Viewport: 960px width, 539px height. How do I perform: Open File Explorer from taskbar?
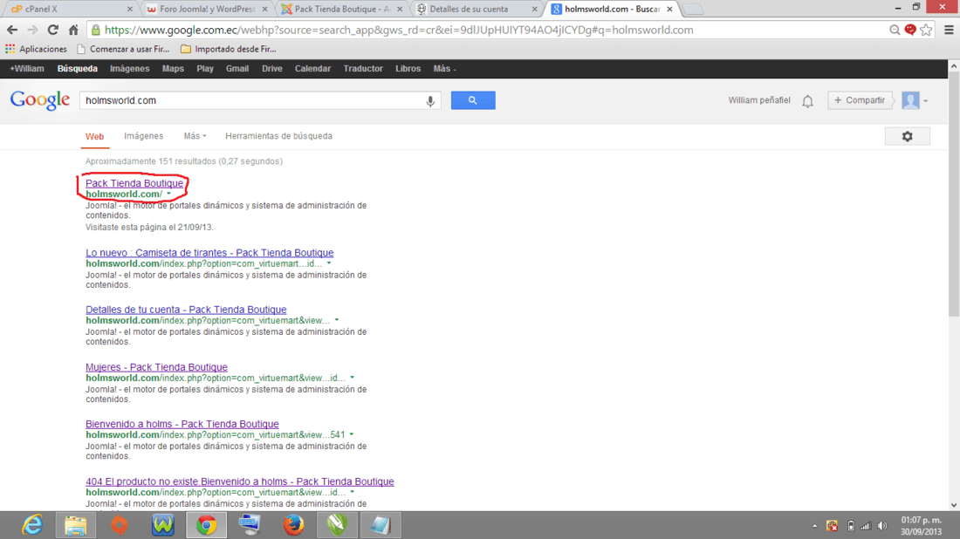coord(75,525)
